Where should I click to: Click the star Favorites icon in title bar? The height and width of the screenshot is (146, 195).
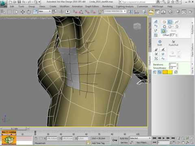(173, 2)
